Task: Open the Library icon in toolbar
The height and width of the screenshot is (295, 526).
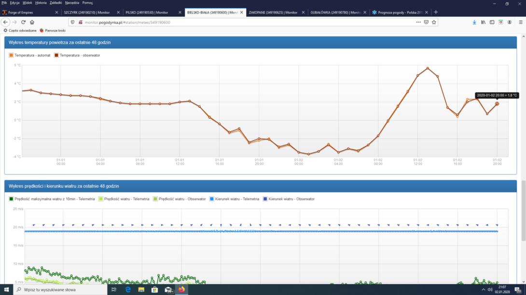Action: pyautogui.click(x=483, y=22)
